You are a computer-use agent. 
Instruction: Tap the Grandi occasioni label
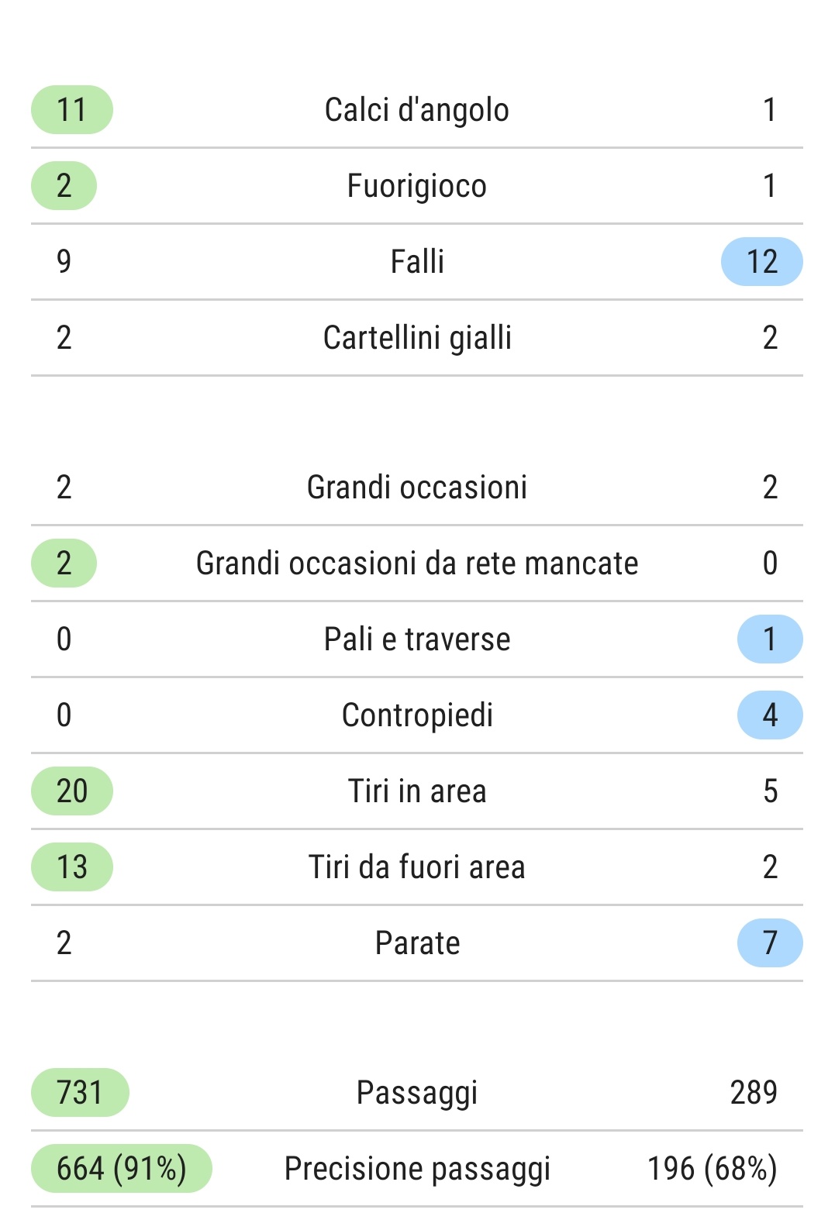417,488
